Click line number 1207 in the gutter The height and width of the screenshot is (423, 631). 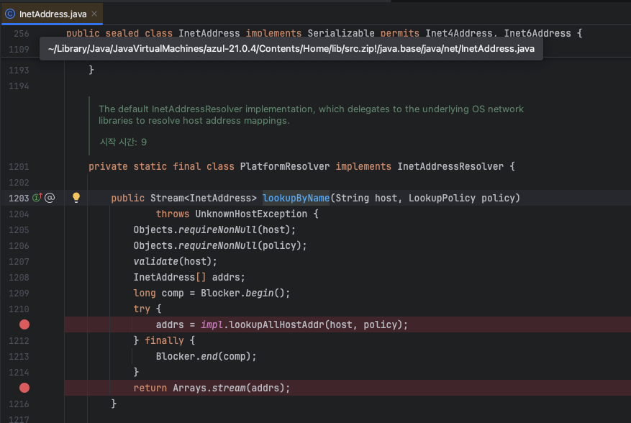pos(19,262)
